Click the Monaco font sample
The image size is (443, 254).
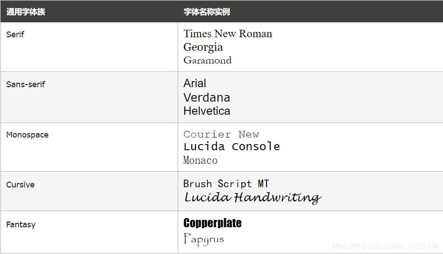point(200,160)
